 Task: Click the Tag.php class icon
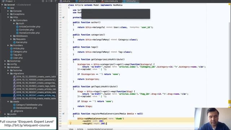pos(11,55)
